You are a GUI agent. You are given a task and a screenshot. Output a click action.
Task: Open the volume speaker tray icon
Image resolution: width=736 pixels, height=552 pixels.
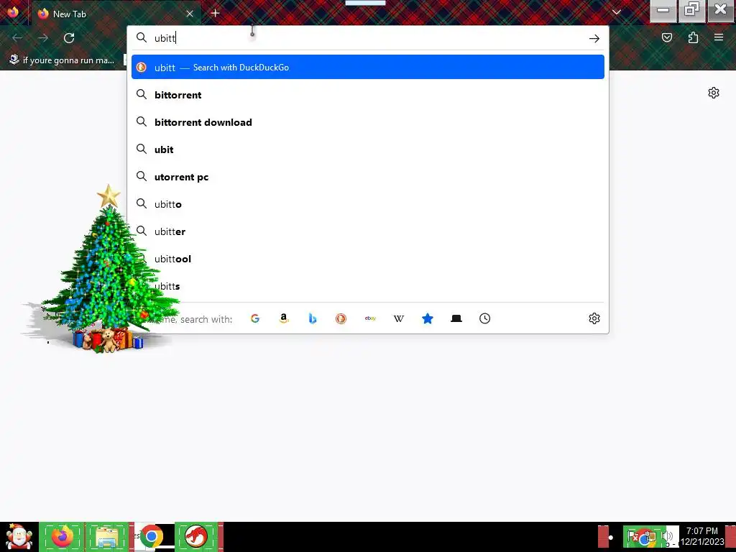pos(668,536)
